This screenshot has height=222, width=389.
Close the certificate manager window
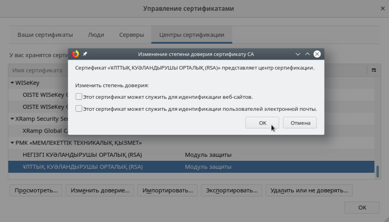pyautogui.click(x=383, y=8)
